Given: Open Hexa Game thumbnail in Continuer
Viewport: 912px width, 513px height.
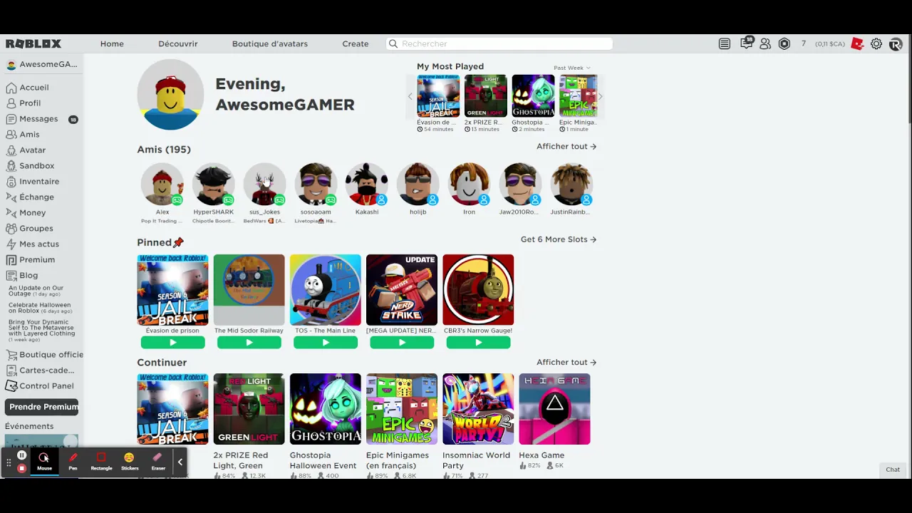Looking at the screenshot, I should coord(554,409).
